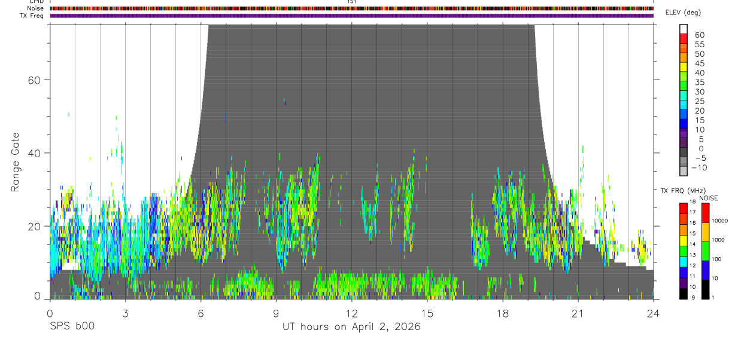Click the "14" tick on the TX FRQ scale
This screenshot has height=339, width=735.
[693, 244]
